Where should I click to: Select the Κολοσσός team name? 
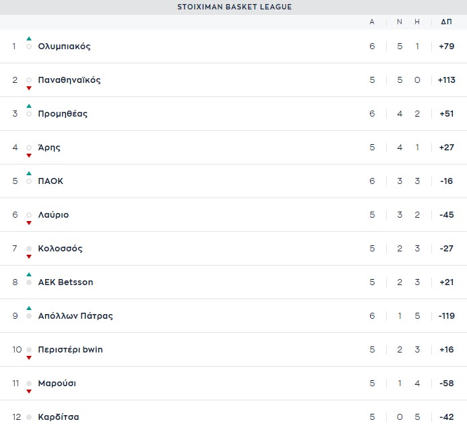(x=60, y=248)
